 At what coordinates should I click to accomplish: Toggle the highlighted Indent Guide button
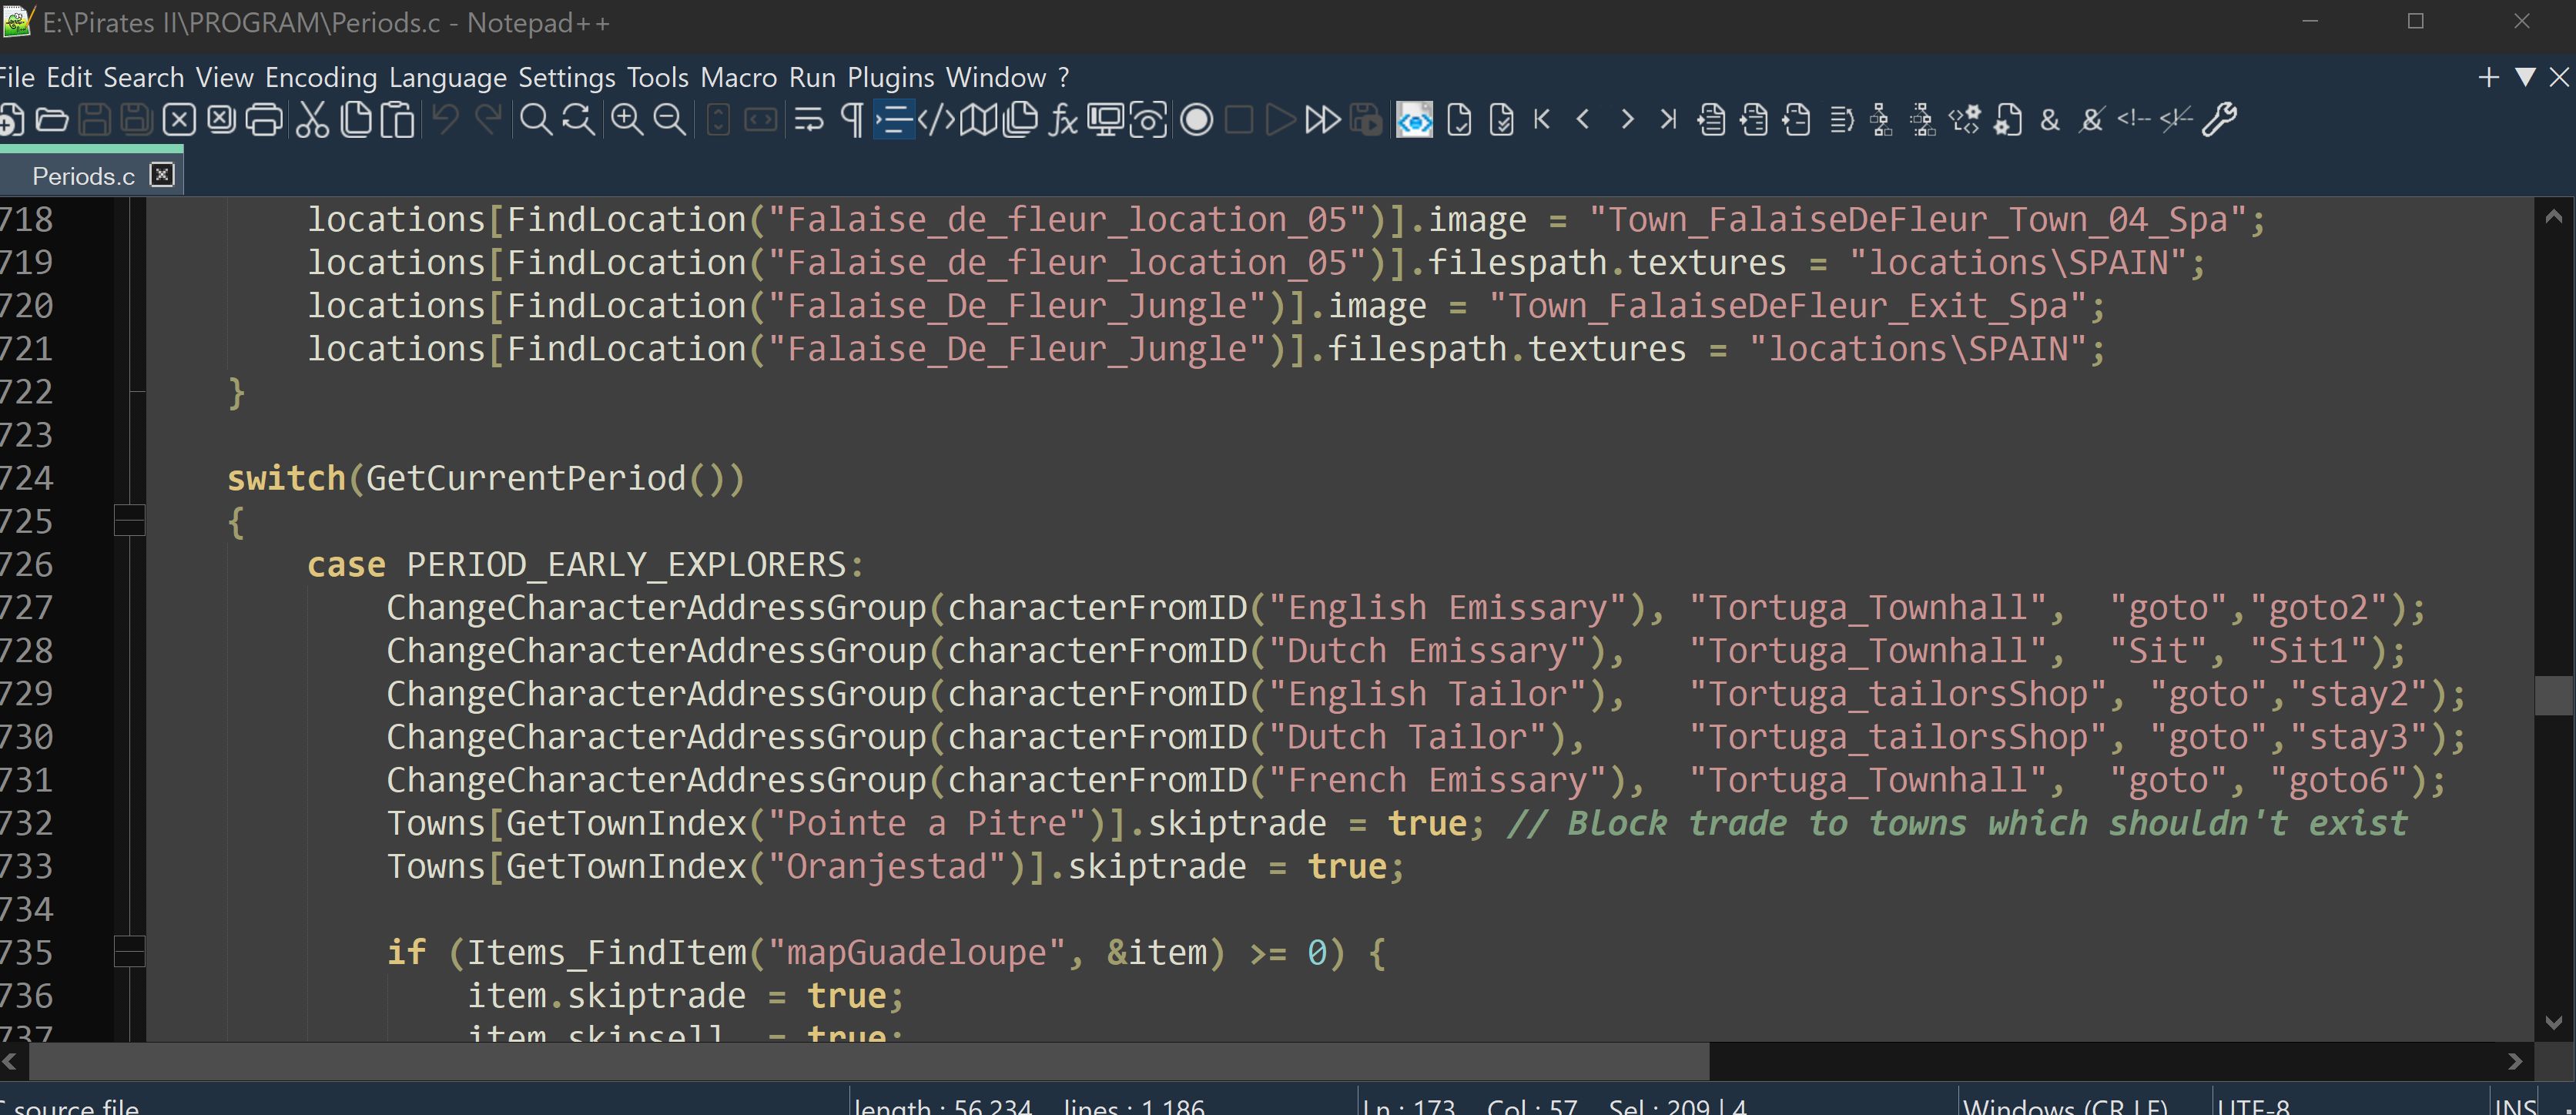point(894,120)
